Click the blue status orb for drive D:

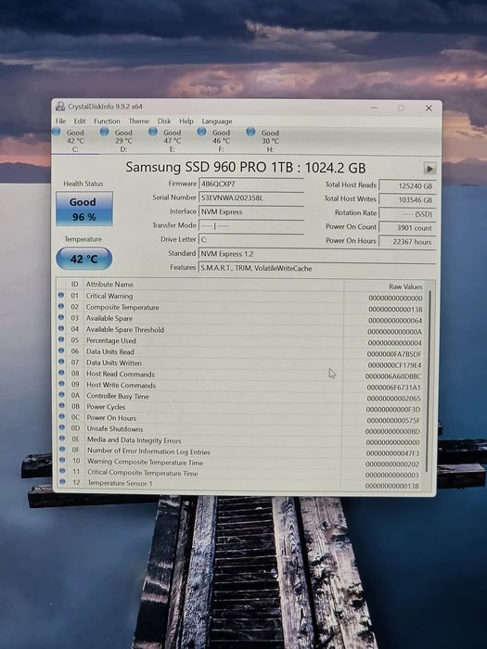(x=104, y=132)
